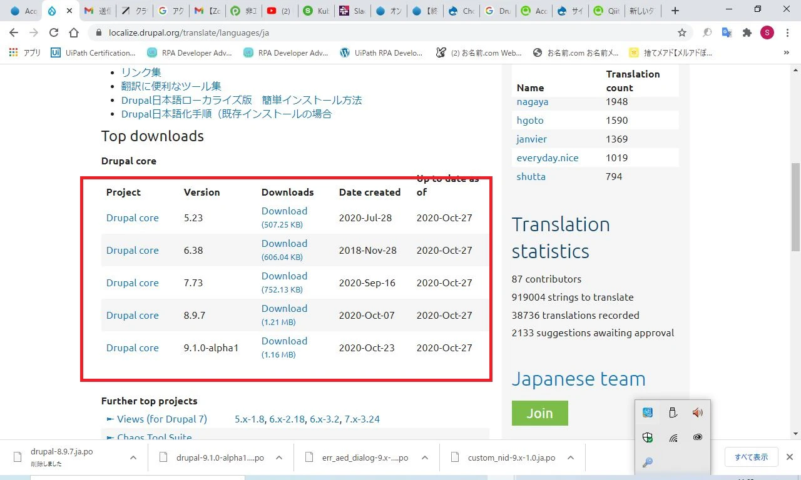Go to the browser home page icon
The width and height of the screenshot is (801, 480).
[x=74, y=32]
